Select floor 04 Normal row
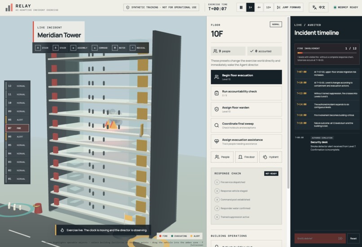The image size is (362, 247). click(x=18, y=153)
